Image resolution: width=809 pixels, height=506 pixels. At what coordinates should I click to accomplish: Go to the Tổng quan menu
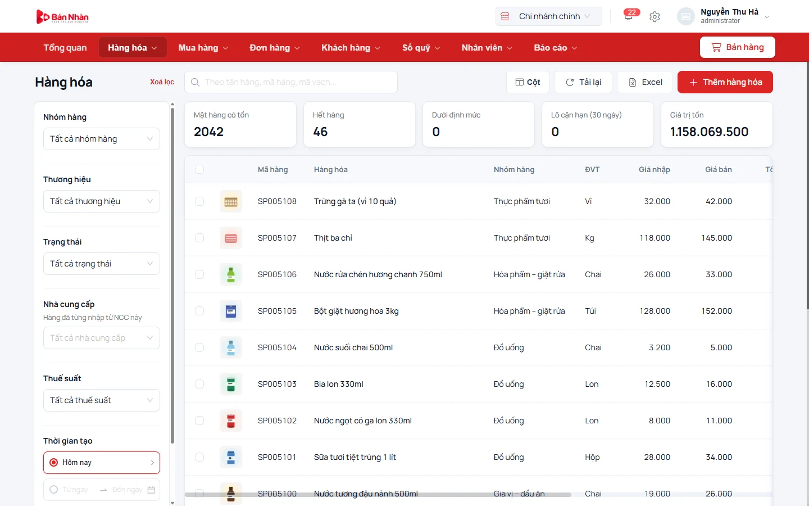[65, 48]
